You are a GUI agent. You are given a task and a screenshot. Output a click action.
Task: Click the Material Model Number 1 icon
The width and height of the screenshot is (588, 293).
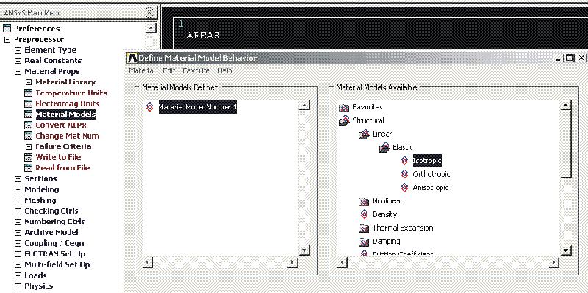click(x=150, y=107)
